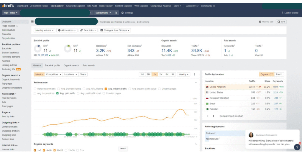
Task: Open Keywords Explorer in the top menu
Action: coord(75,6)
